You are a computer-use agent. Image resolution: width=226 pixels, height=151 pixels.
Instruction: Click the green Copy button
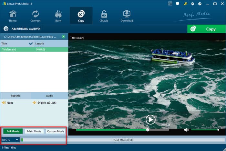point(206,29)
